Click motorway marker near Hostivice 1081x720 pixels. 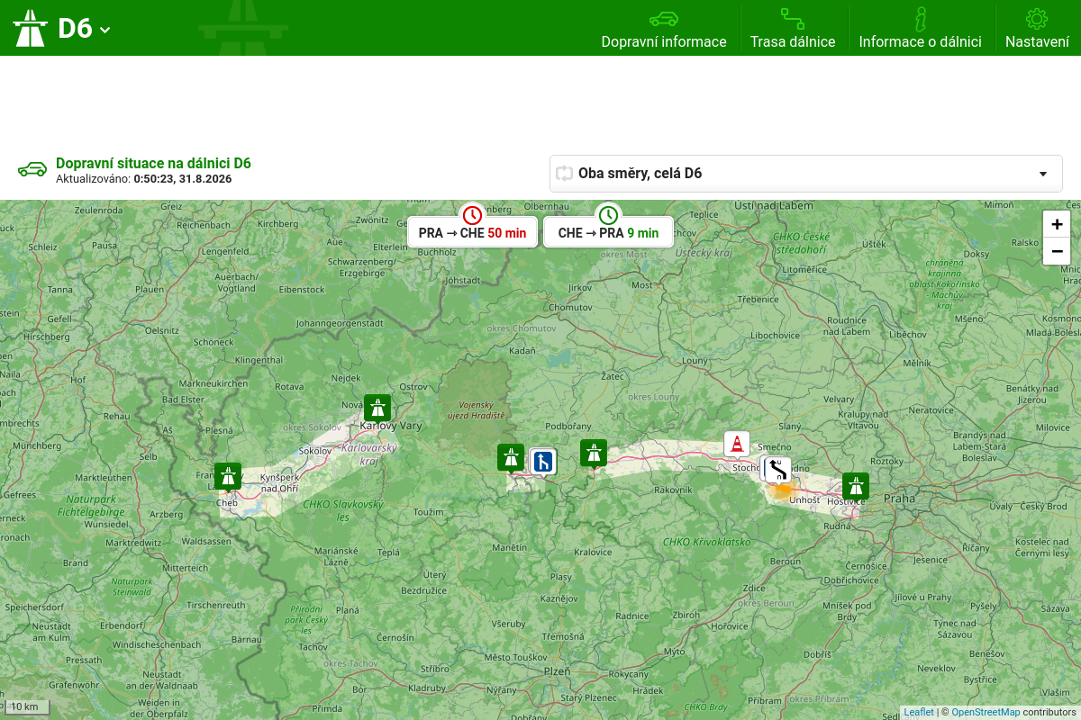(856, 487)
